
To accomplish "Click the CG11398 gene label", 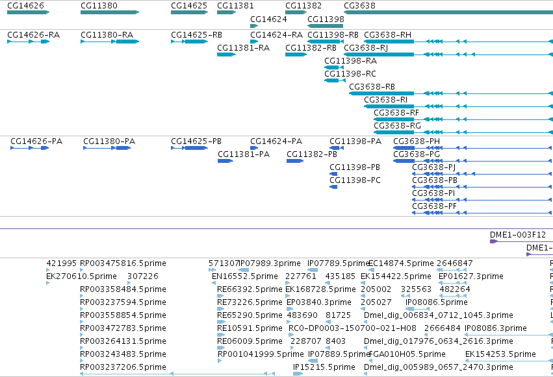I will point(326,19).
